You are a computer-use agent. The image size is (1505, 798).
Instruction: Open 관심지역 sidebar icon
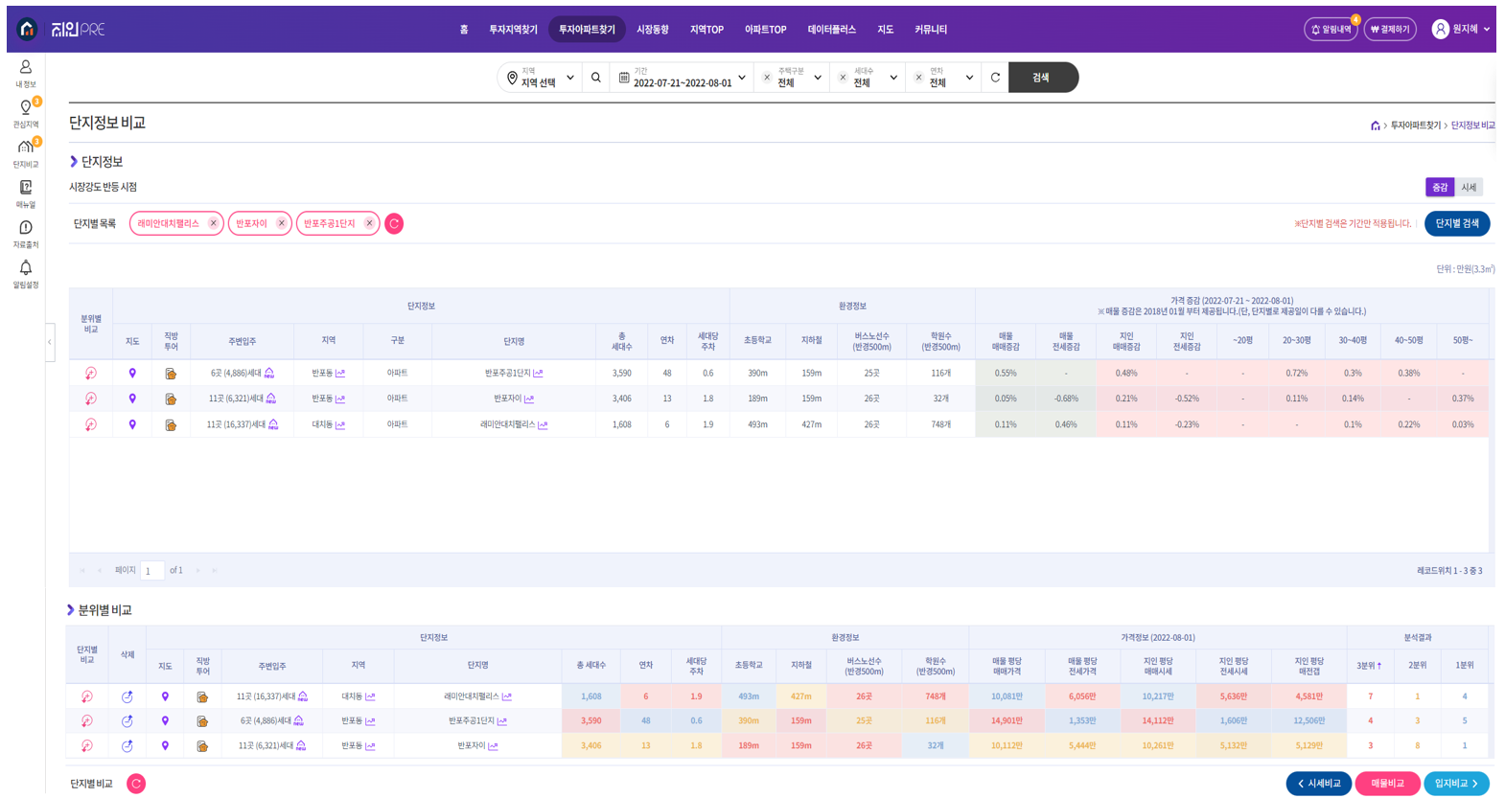coord(26,113)
